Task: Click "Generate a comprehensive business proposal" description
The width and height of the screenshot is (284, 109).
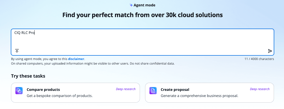Action: pyautogui.click(x=199, y=96)
